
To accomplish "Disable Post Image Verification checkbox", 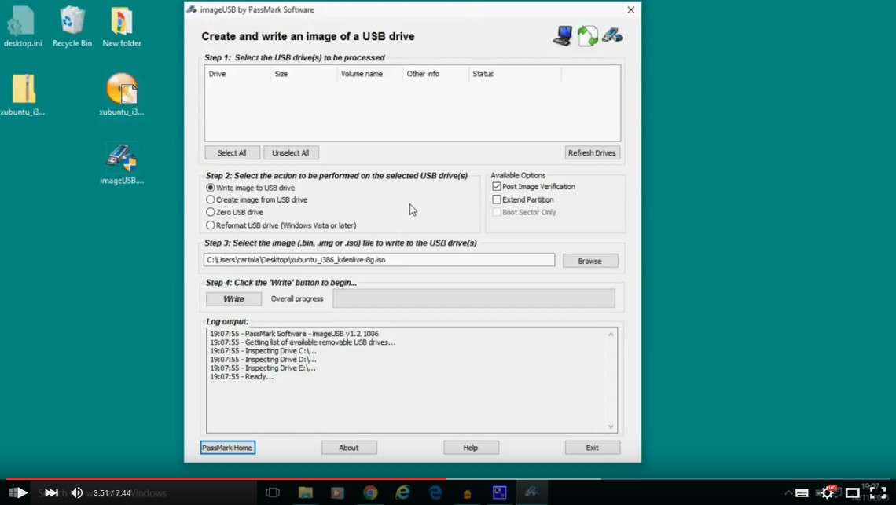I will [x=497, y=187].
